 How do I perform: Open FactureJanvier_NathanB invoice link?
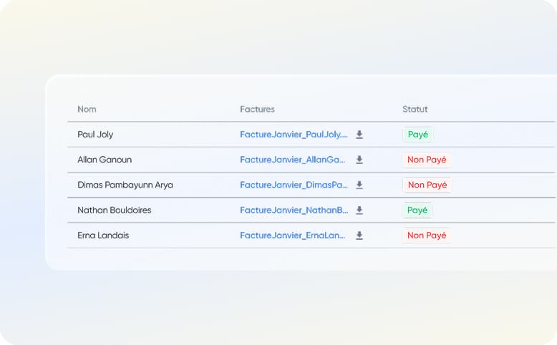click(294, 210)
